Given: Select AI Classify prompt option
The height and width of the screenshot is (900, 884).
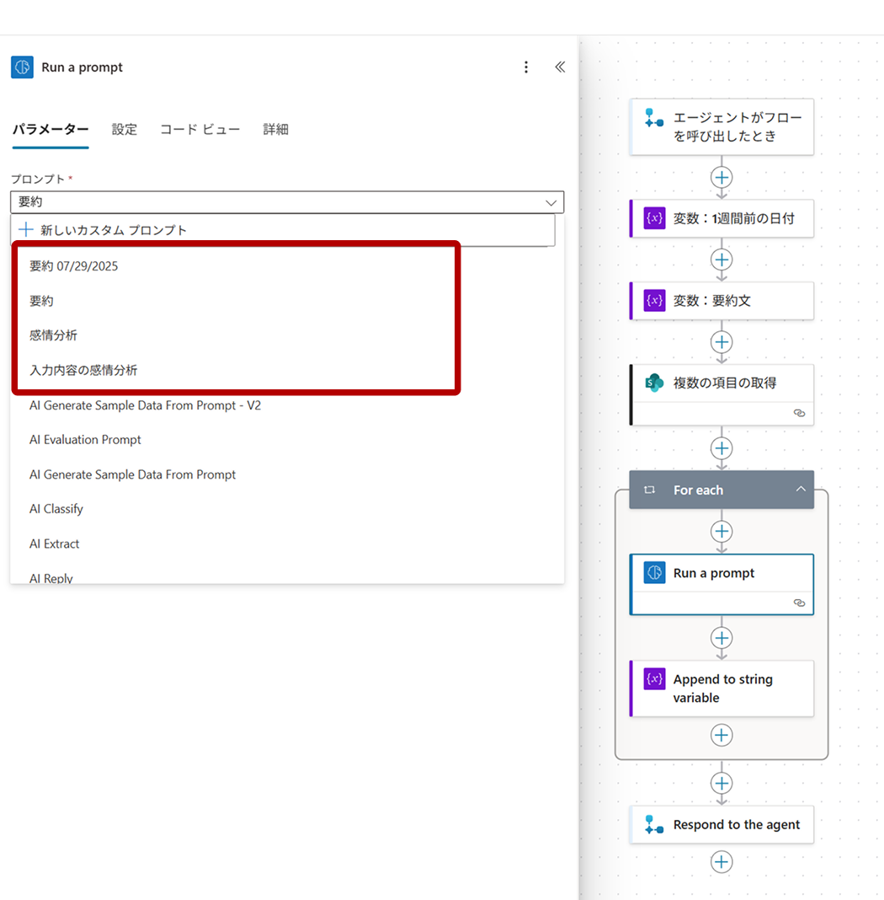Looking at the screenshot, I should [x=56, y=509].
